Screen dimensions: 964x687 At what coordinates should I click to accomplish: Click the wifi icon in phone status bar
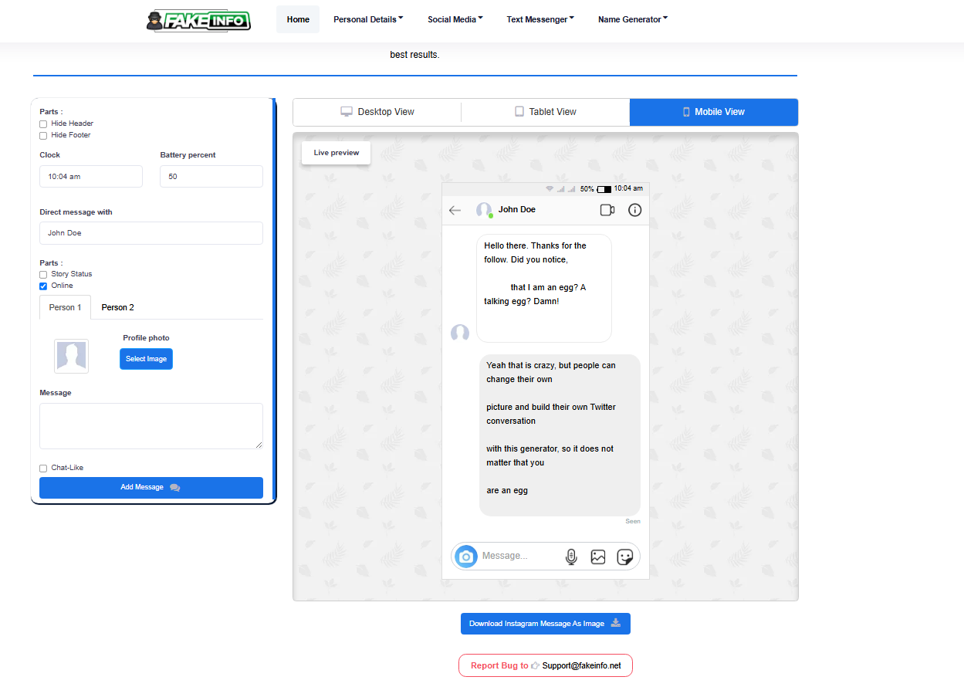click(x=550, y=189)
